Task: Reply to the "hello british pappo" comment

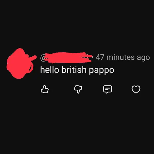Action: 108,89
